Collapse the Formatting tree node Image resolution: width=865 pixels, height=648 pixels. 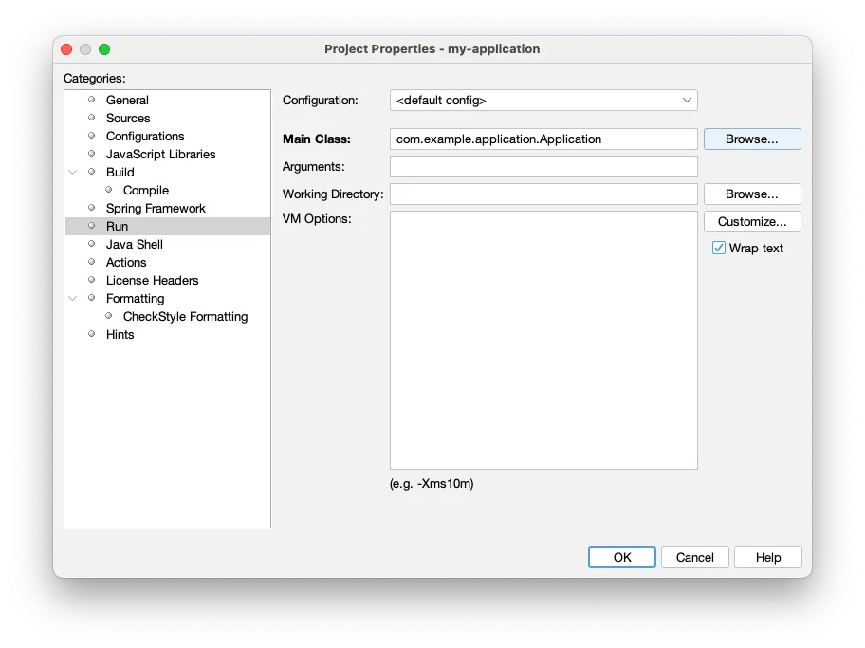[x=73, y=298]
